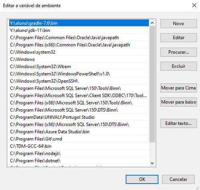Select the Portugol Studio path entry
This screenshot has width=200, height=190.
(78, 117)
